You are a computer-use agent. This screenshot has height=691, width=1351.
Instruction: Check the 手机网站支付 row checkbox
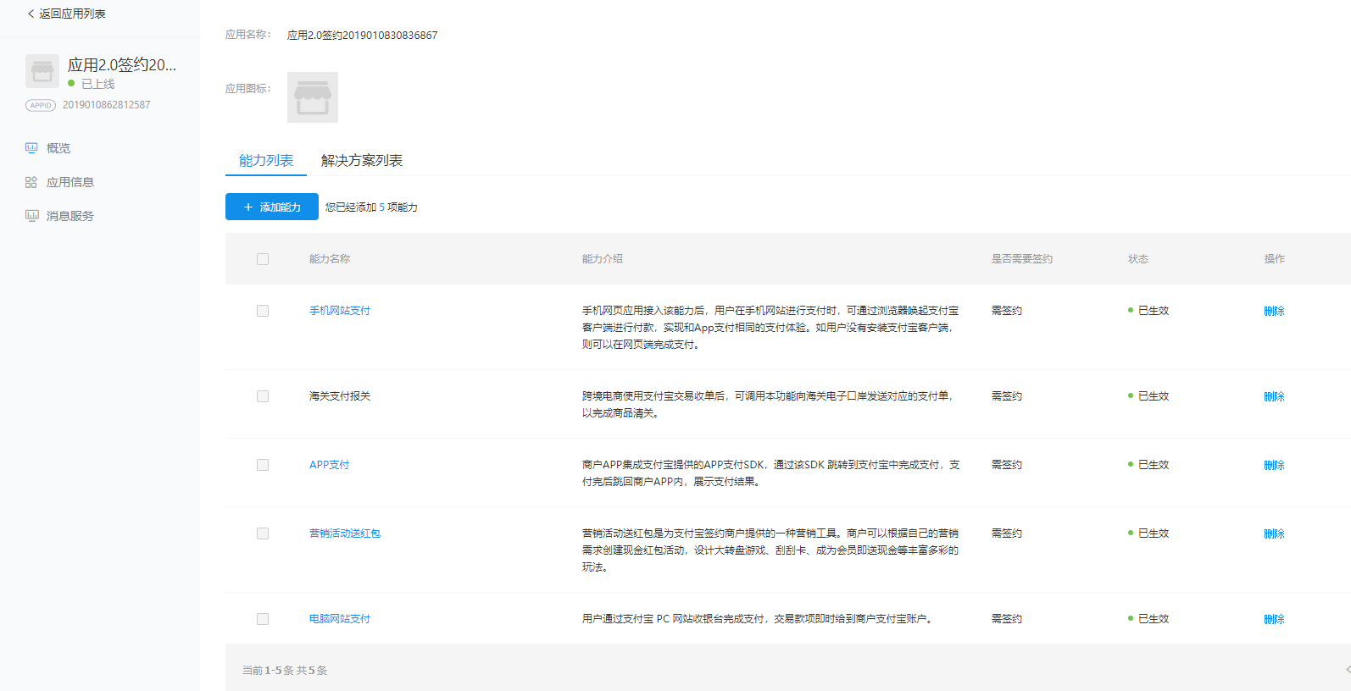(x=263, y=311)
